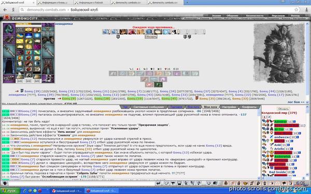The height and width of the screenshot is (194, 311).
Task: Use the red orb combat skill
Action: click(x=132, y=32)
